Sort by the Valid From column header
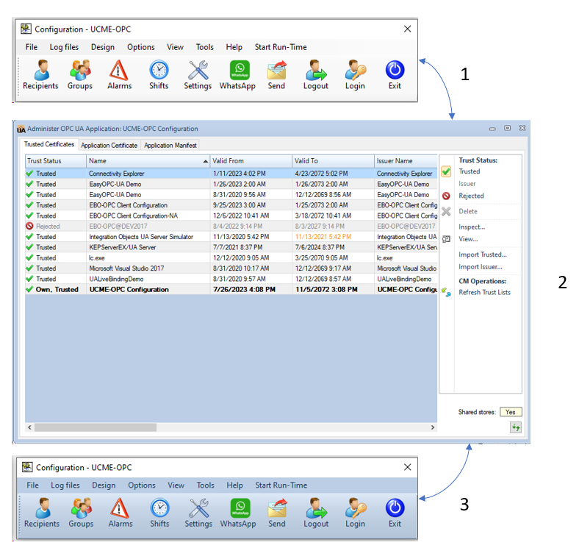Image resolution: width=579 pixels, height=548 pixels. point(251,161)
